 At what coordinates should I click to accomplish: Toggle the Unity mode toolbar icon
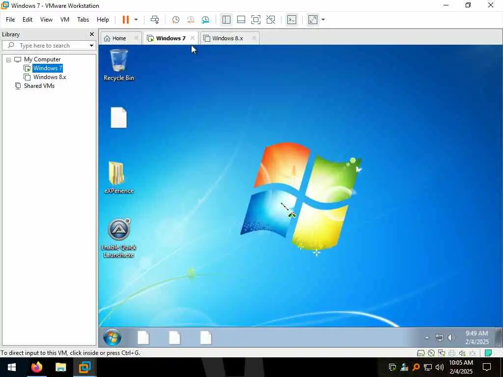pyautogui.click(x=271, y=20)
